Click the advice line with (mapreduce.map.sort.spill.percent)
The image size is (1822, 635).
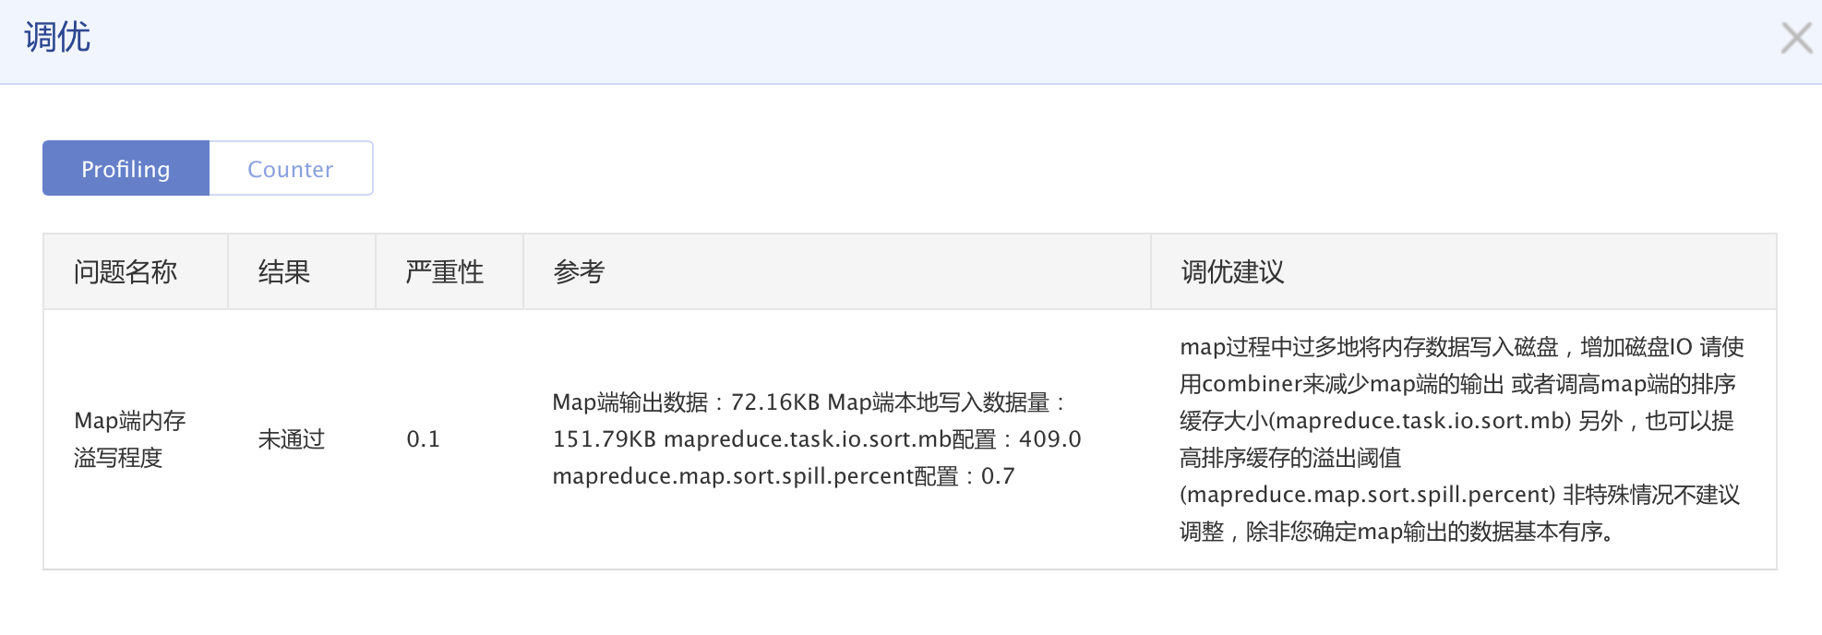pyautogui.click(x=1459, y=495)
